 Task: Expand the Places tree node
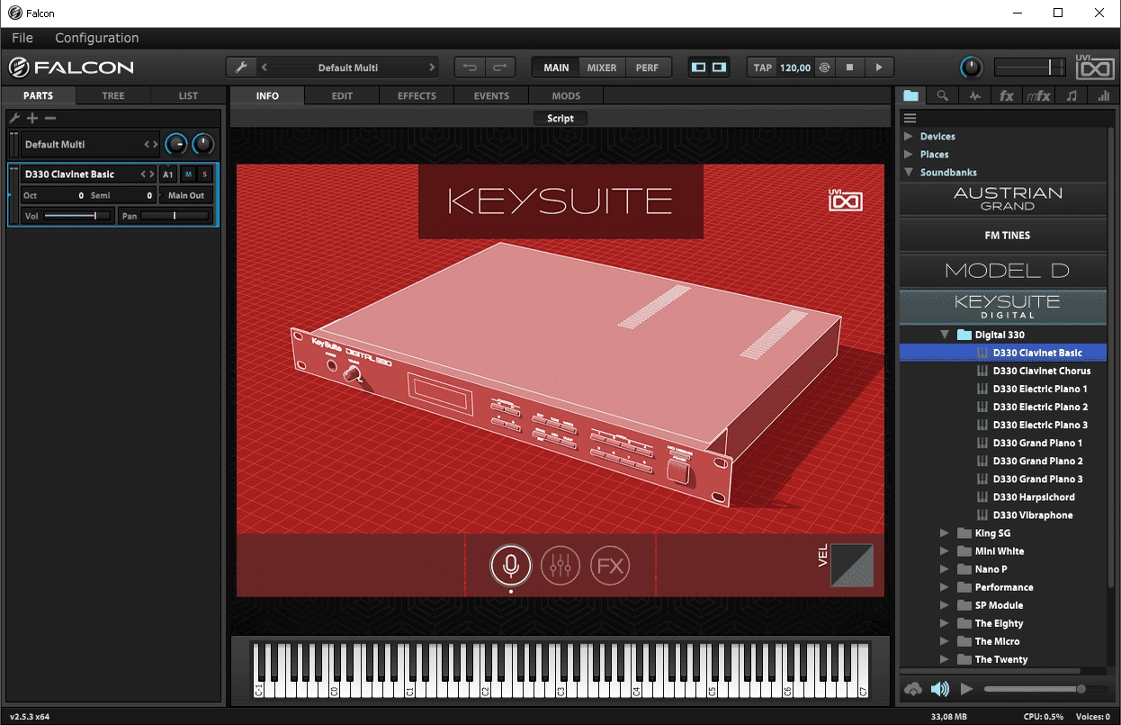tap(909, 155)
